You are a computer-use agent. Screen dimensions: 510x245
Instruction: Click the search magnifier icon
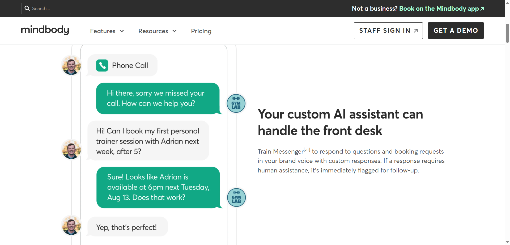tap(27, 8)
